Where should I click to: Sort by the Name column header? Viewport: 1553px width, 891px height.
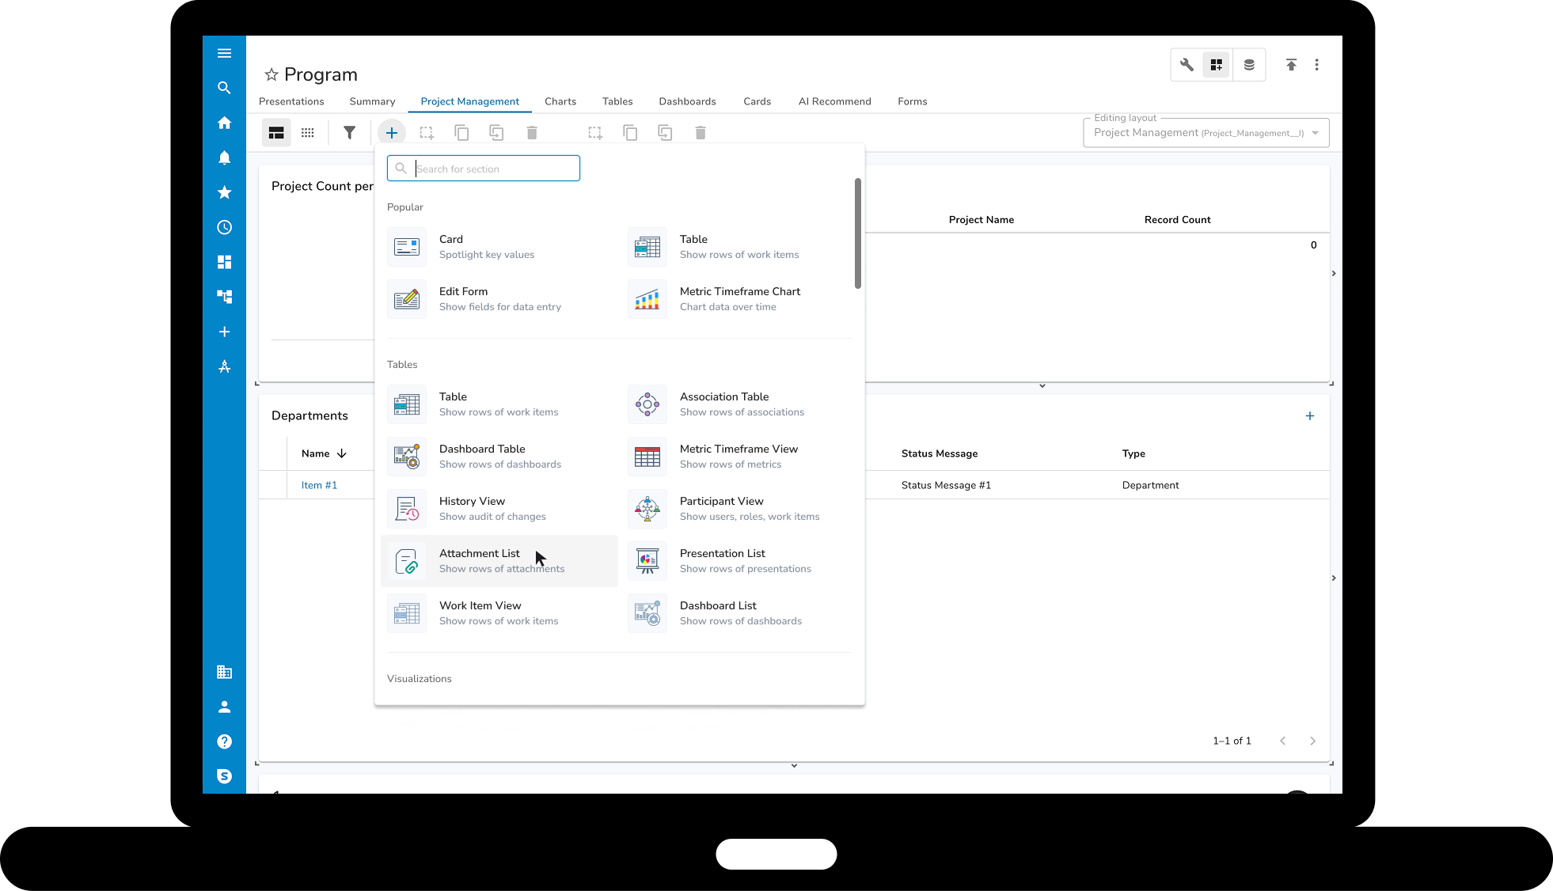pyautogui.click(x=324, y=453)
